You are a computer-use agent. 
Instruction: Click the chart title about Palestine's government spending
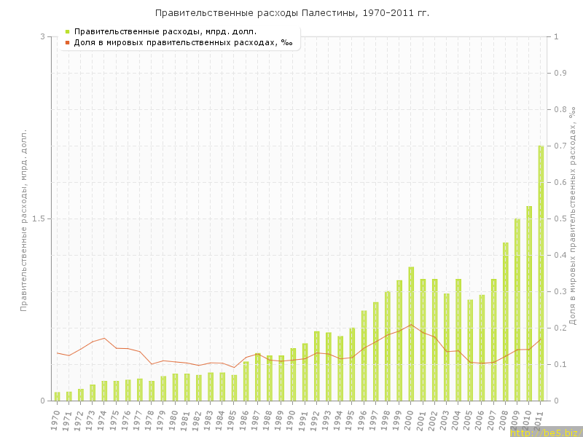click(x=291, y=13)
